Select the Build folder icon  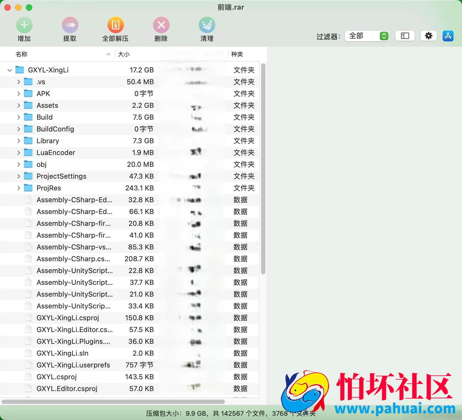[28, 117]
